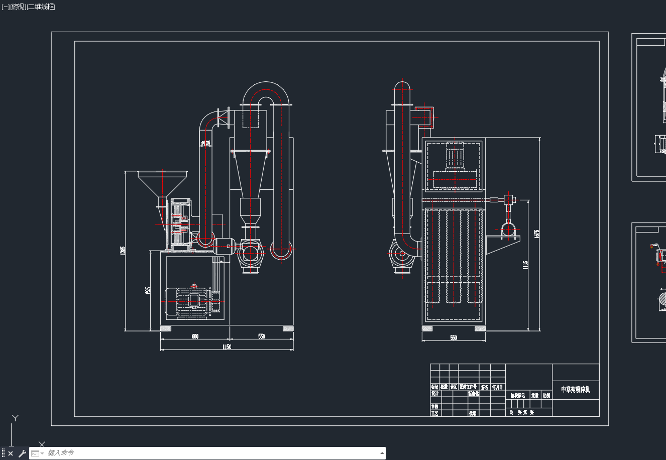Click the 阶段标记 title block cell

click(518, 396)
